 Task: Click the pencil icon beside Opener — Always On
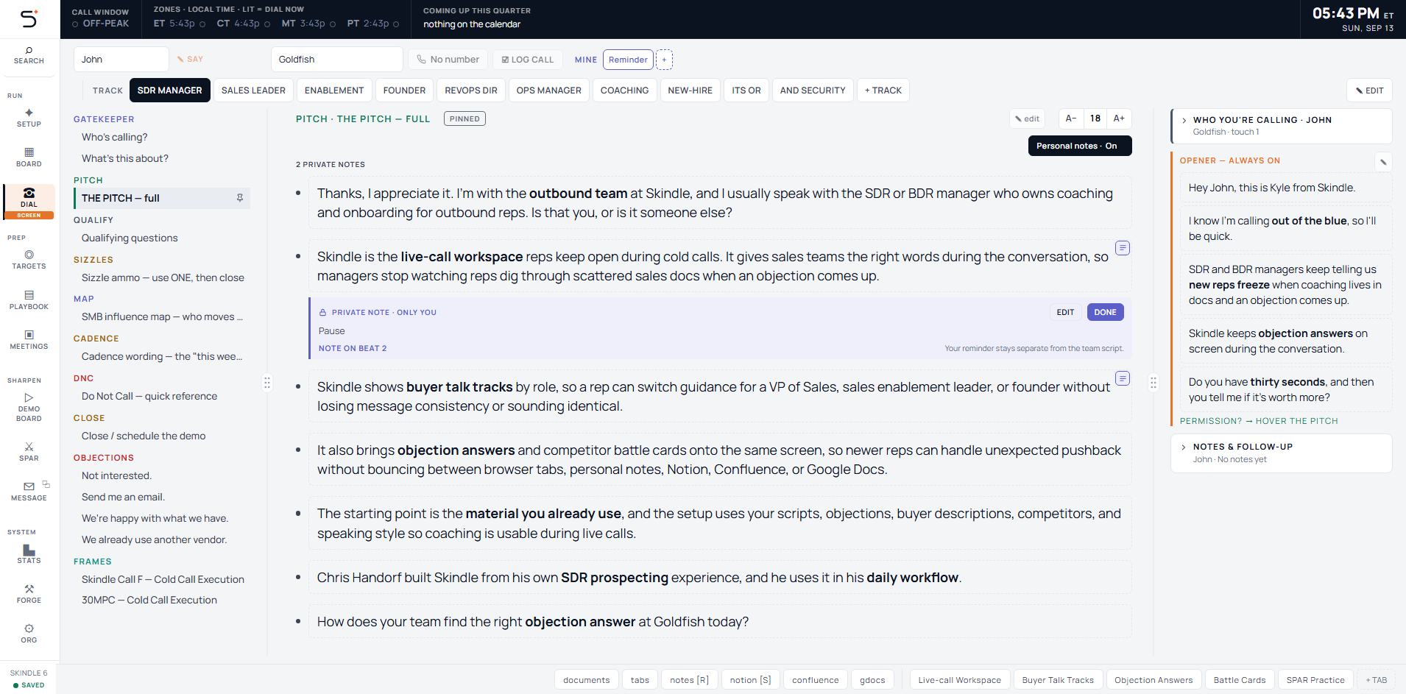[1383, 162]
